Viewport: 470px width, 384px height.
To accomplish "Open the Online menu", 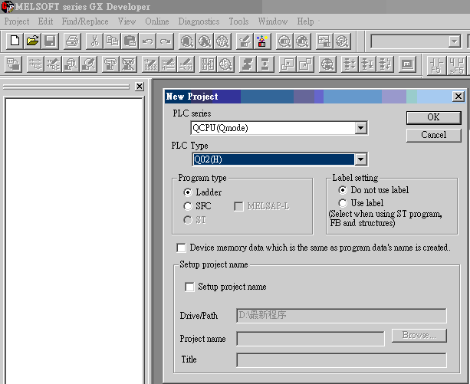I will coord(157,21).
